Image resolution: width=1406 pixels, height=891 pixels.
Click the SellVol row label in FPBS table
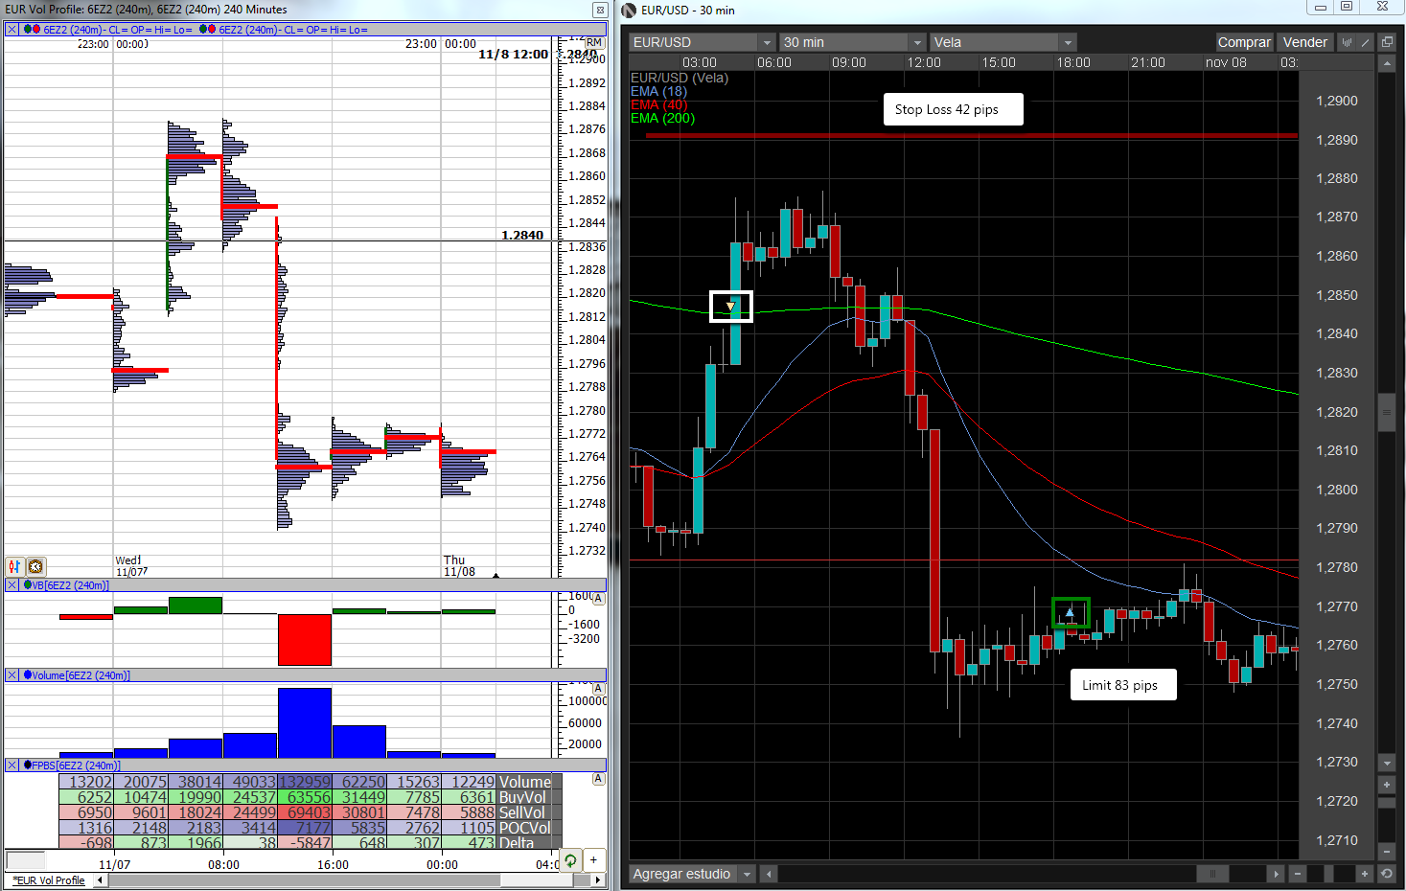[x=522, y=812]
